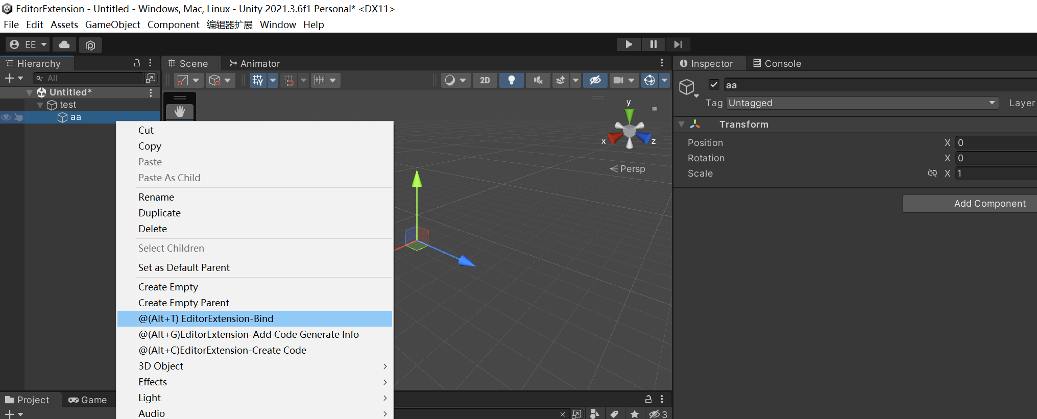Toggle grid snapping magnet icon
Screen dimensions: 1037x419
tap(289, 80)
